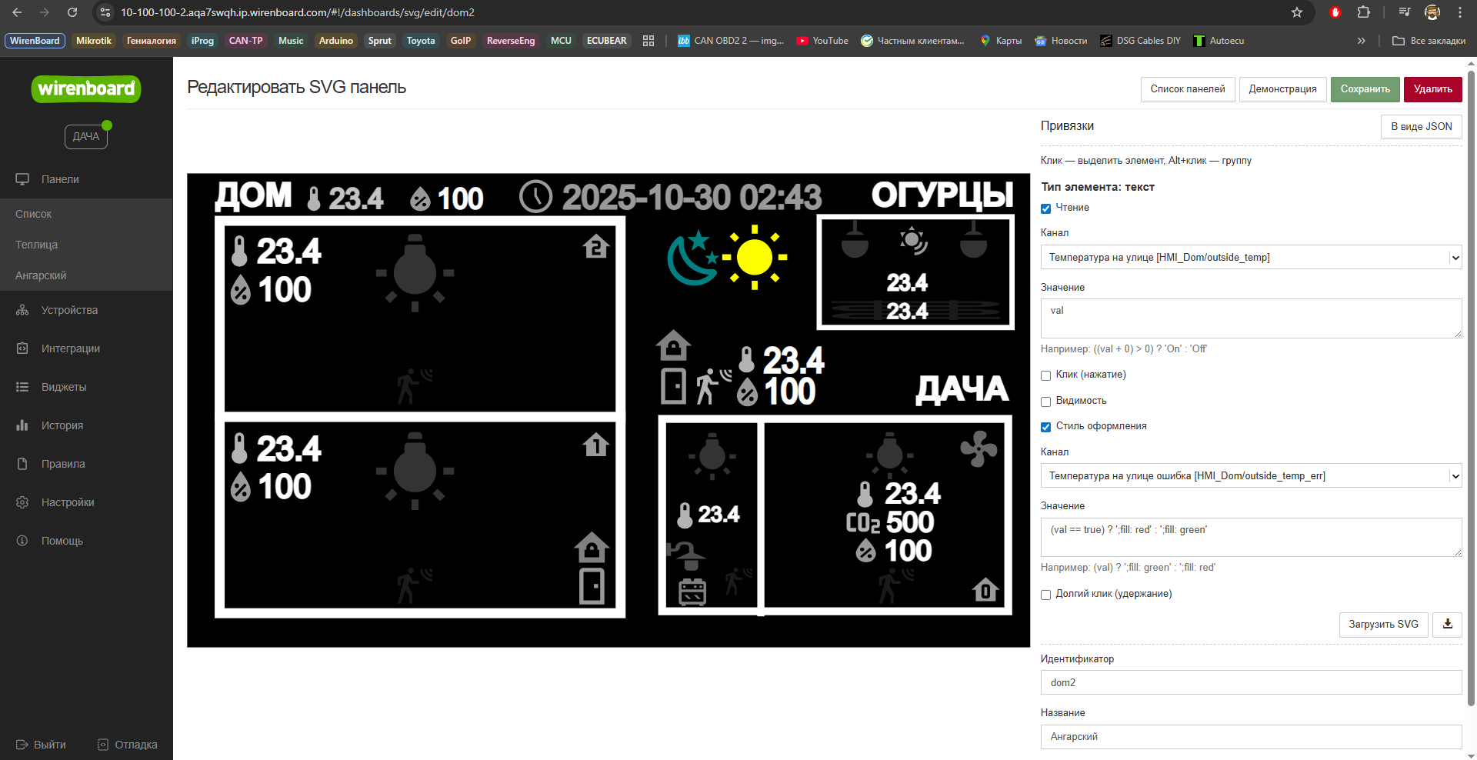
Task: Click the fan icon in ДАЧА room
Action: pos(979,448)
